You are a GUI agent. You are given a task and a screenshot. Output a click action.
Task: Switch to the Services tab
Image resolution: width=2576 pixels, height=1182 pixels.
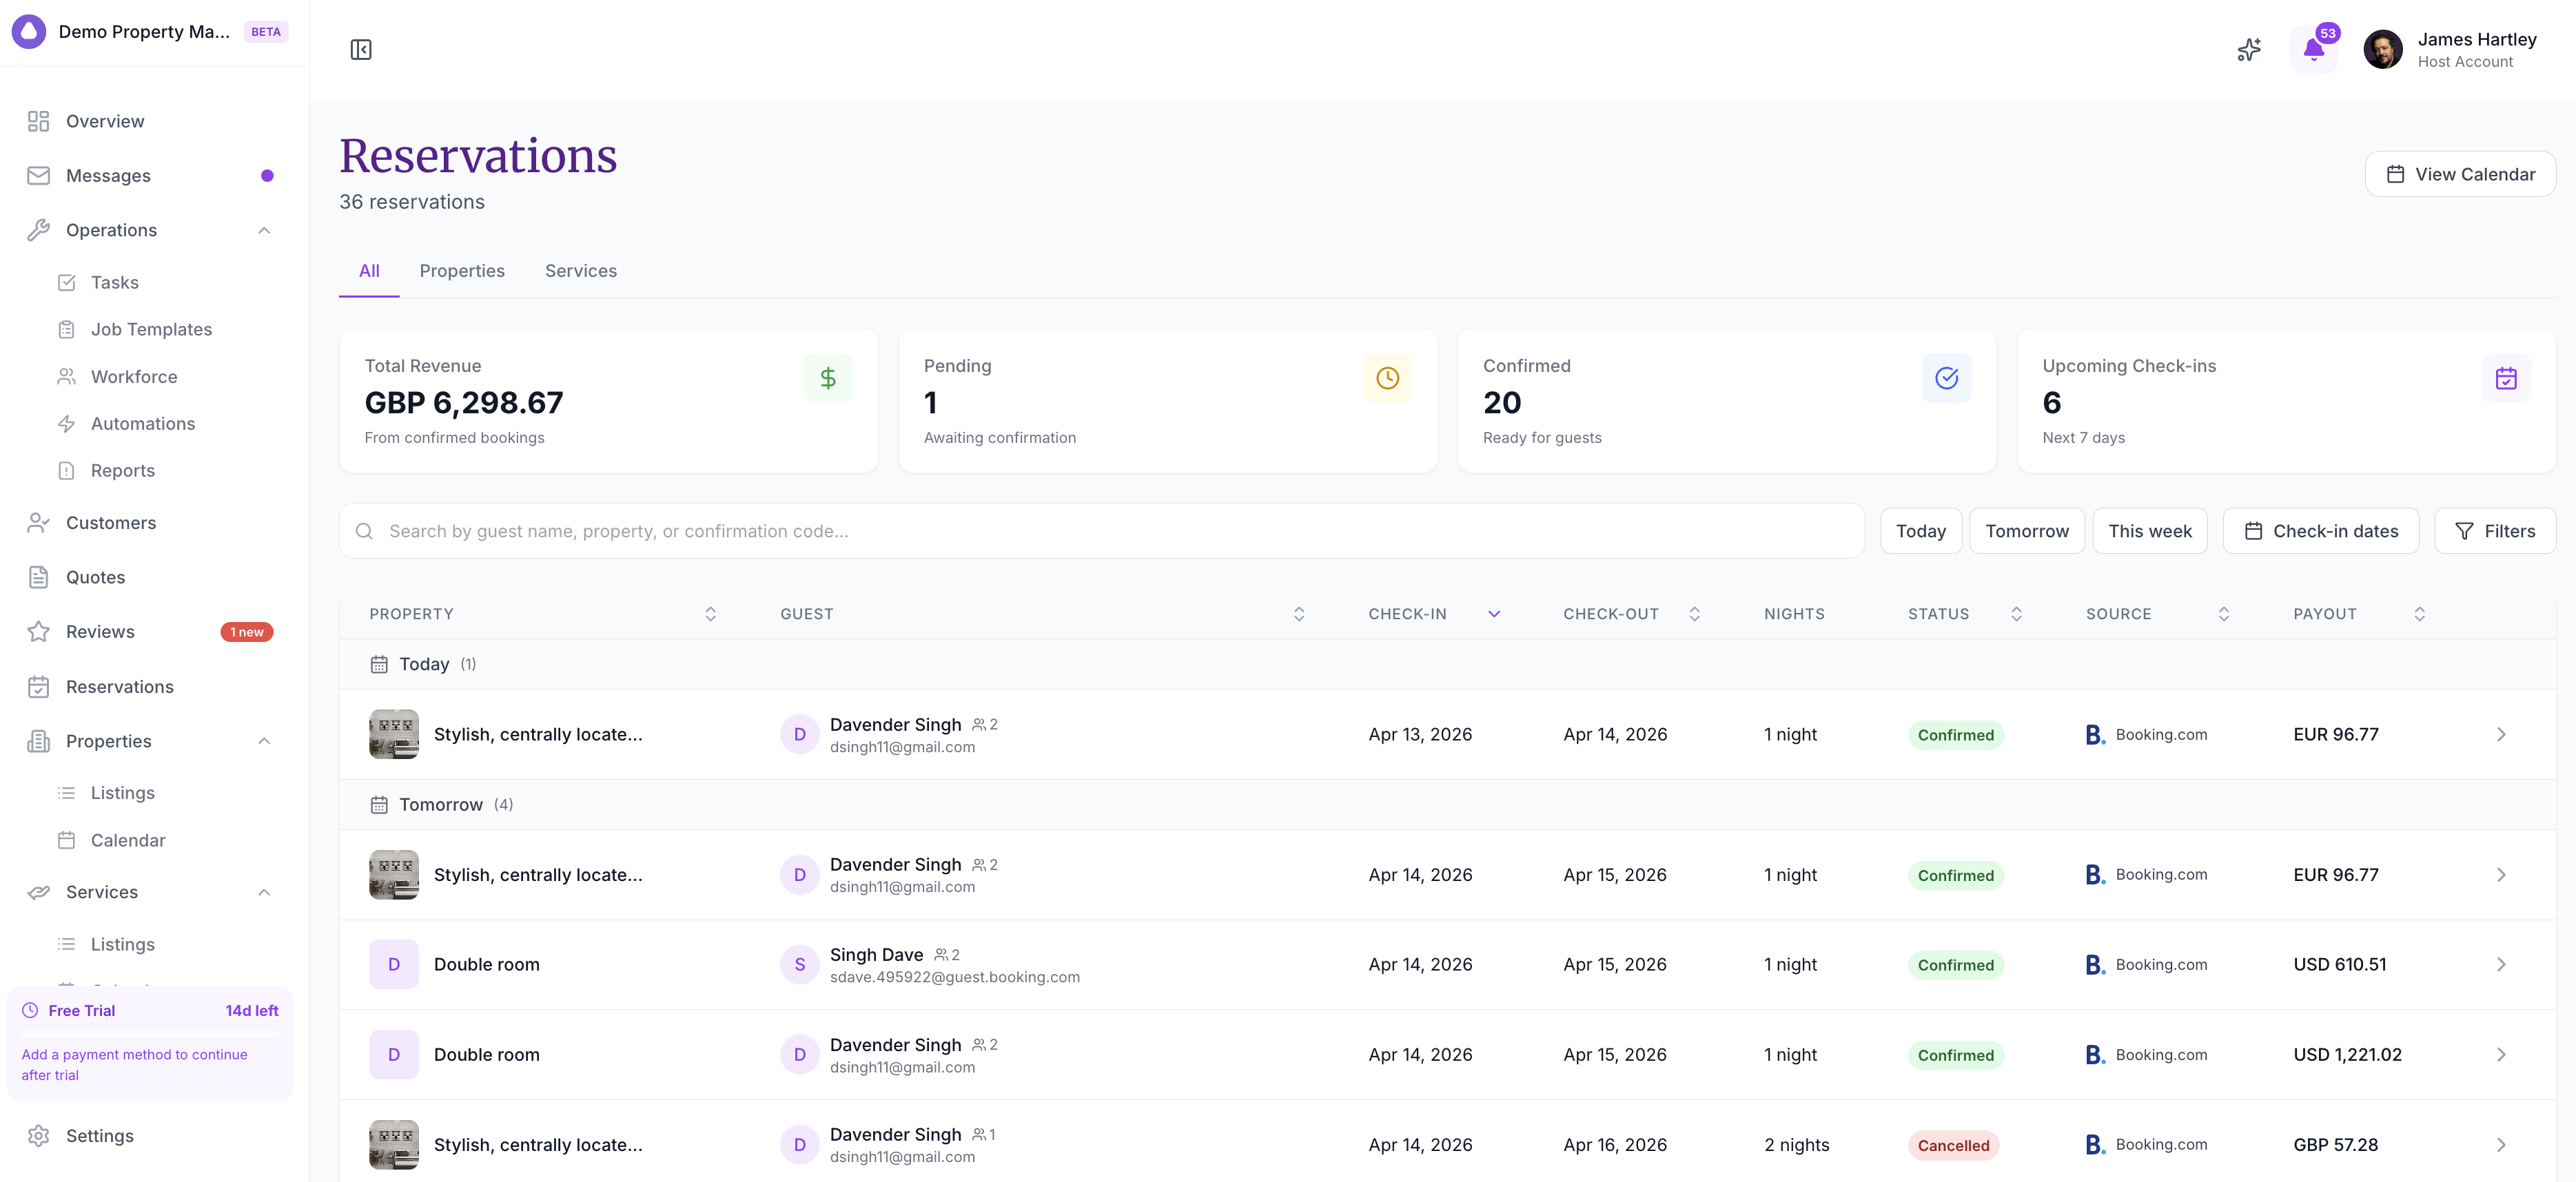pyautogui.click(x=581, y=271)
